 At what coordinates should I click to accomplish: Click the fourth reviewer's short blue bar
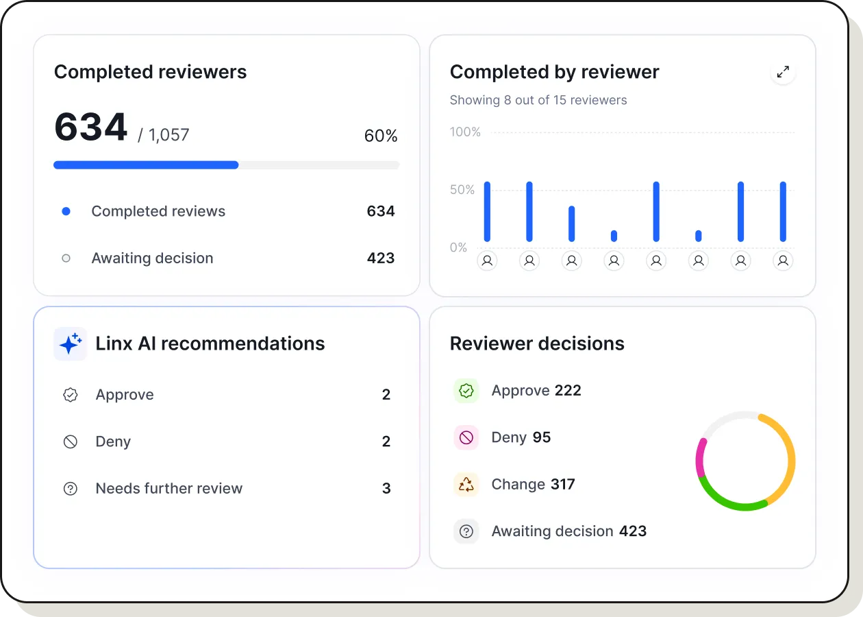pos(614,236)
